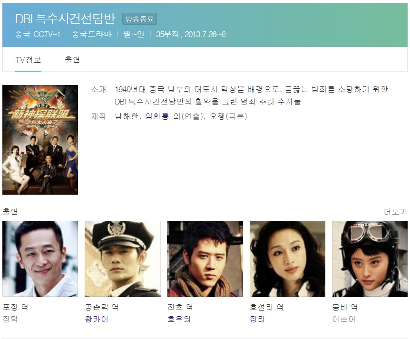Open the 호우외 cast photo with scarf
410x339 pixels.
coord(205,259)
